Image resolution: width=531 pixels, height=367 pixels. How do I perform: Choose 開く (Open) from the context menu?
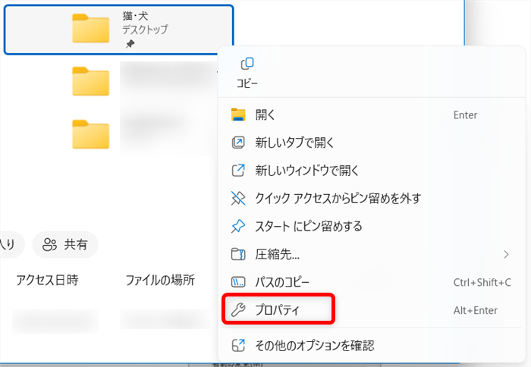[372, 114]
